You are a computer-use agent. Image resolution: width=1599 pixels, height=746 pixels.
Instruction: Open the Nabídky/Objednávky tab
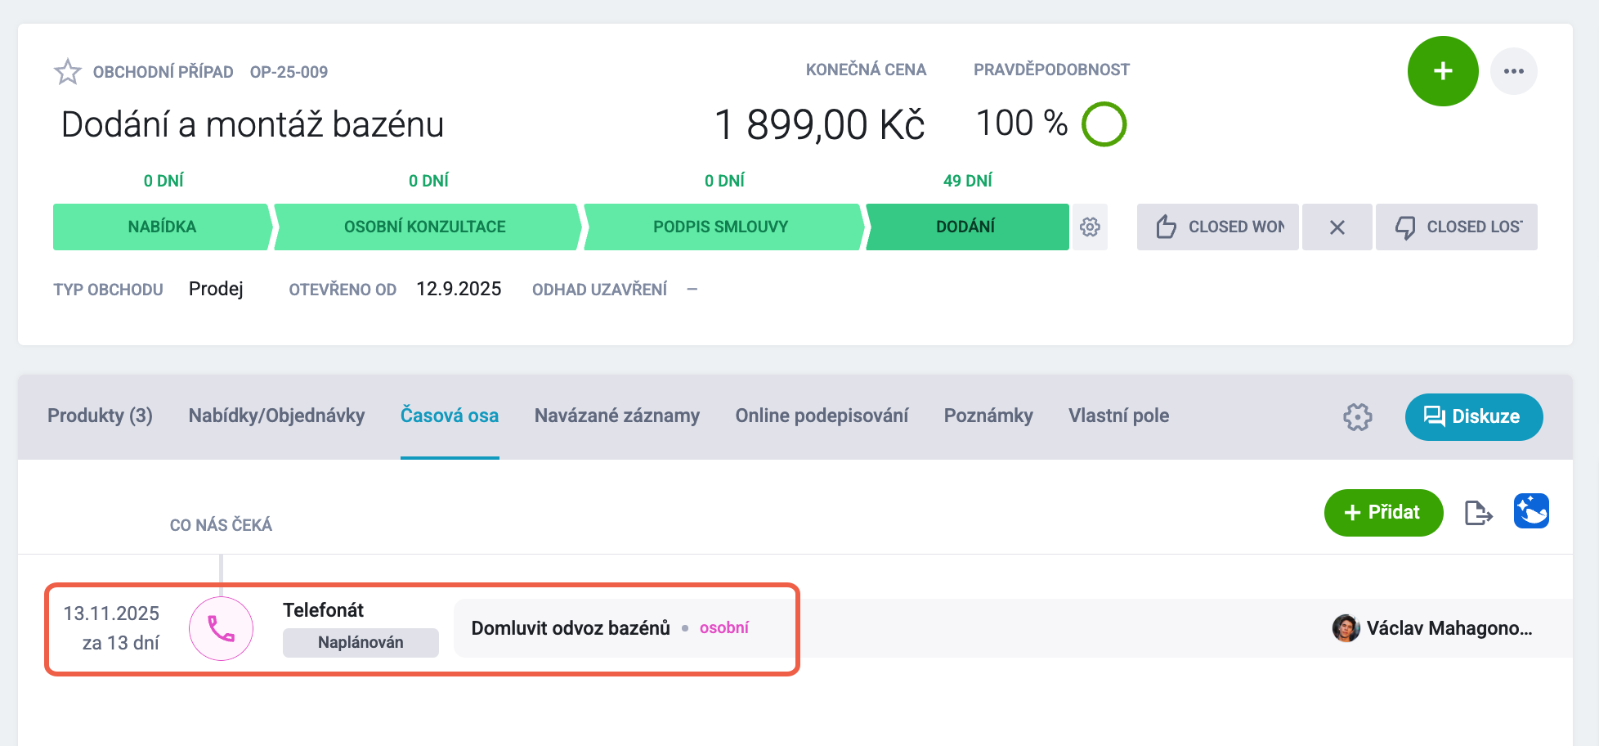pyautogui.click(x=276, y=416)
